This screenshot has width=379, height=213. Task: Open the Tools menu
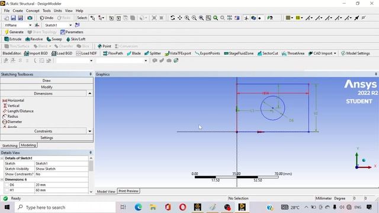47,11
